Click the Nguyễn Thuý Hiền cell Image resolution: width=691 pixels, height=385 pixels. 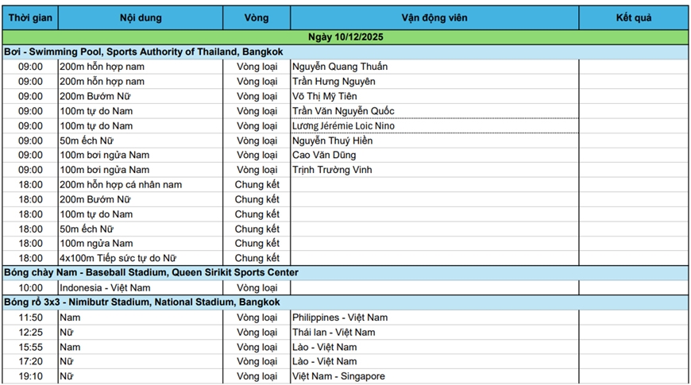[x=332, y=141]
